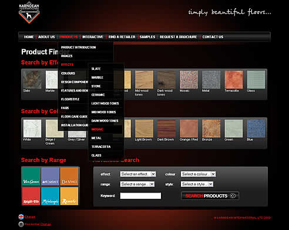This screenshot has width=289, height=230.
Task: Select the Knight Tile range tile
Action: (x=31, y=196)
